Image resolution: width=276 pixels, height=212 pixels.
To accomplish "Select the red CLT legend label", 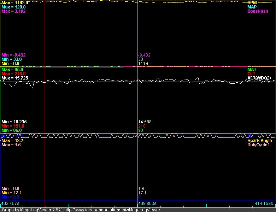I will (251, 74).
